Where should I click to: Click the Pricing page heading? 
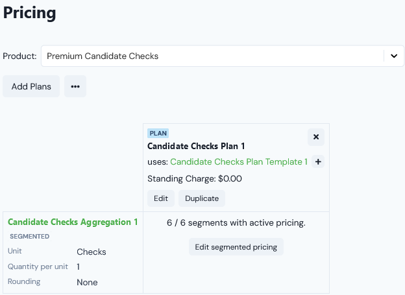coord(30,13)
